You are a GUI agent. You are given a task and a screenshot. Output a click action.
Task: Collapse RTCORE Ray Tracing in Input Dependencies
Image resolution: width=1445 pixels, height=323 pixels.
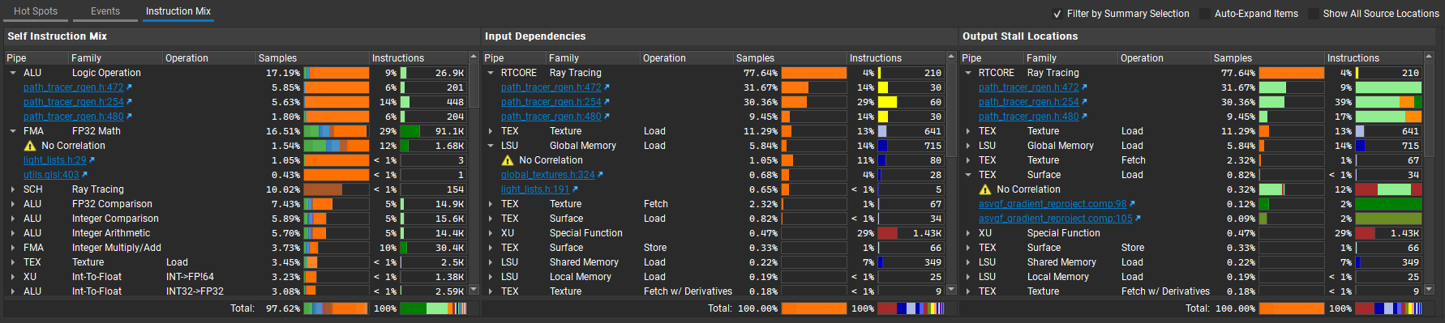[491, 73]
